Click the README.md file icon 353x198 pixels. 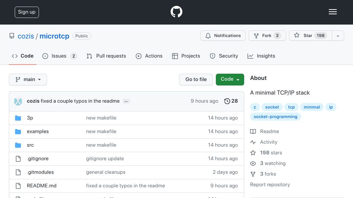(x=18, y=186)
